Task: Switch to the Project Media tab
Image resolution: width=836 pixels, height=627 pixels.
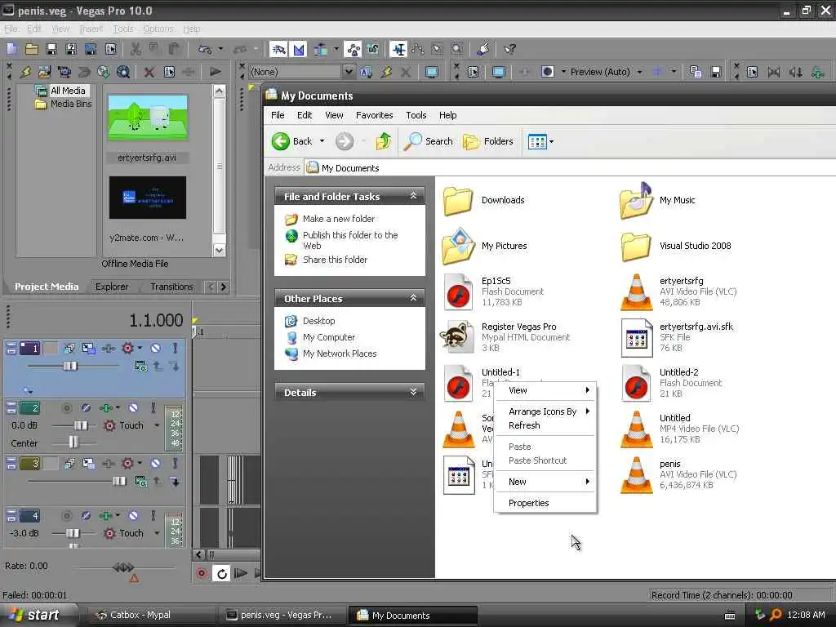Action: pos(47,287)
